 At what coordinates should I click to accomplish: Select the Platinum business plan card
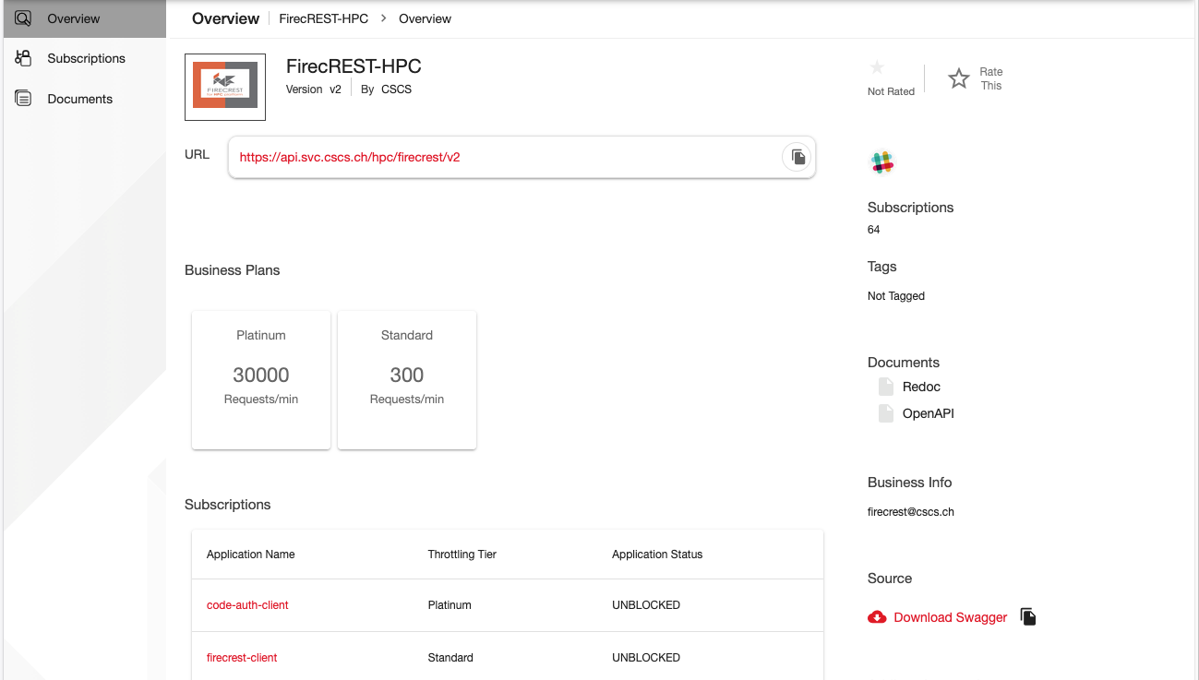click(261, 380)
